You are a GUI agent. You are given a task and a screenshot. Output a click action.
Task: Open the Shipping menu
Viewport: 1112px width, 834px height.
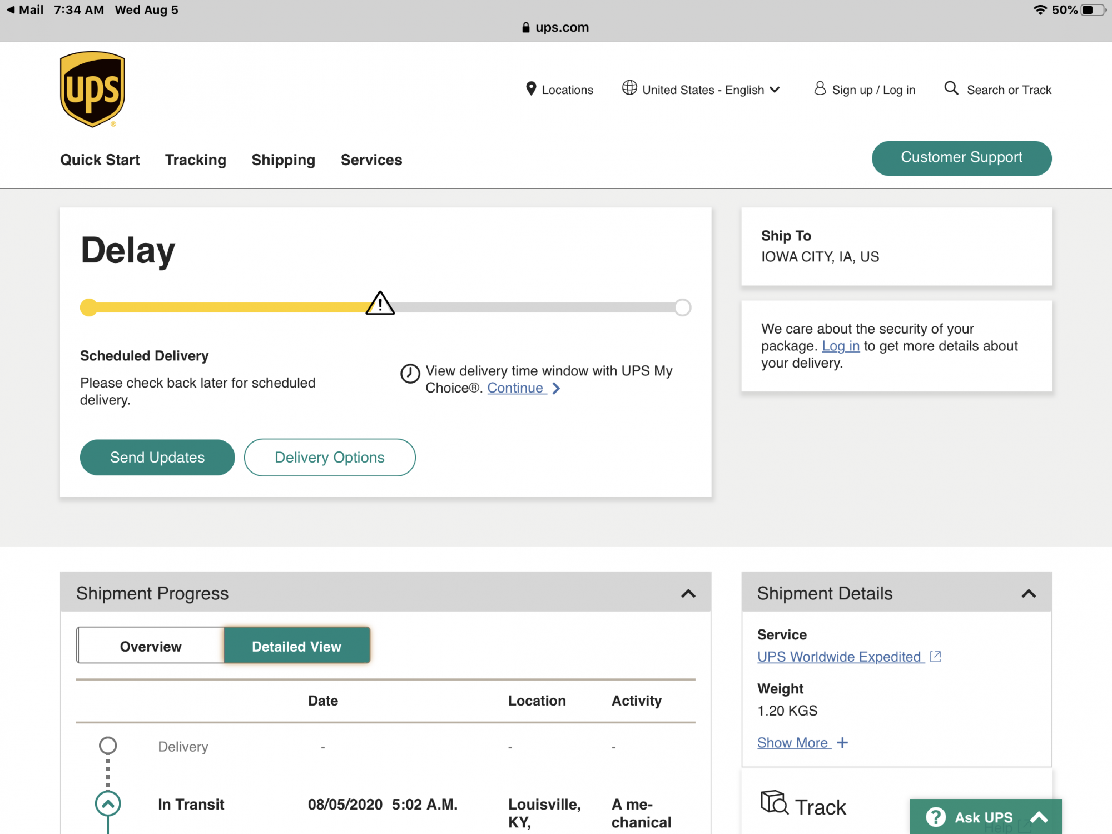[284, 160]
